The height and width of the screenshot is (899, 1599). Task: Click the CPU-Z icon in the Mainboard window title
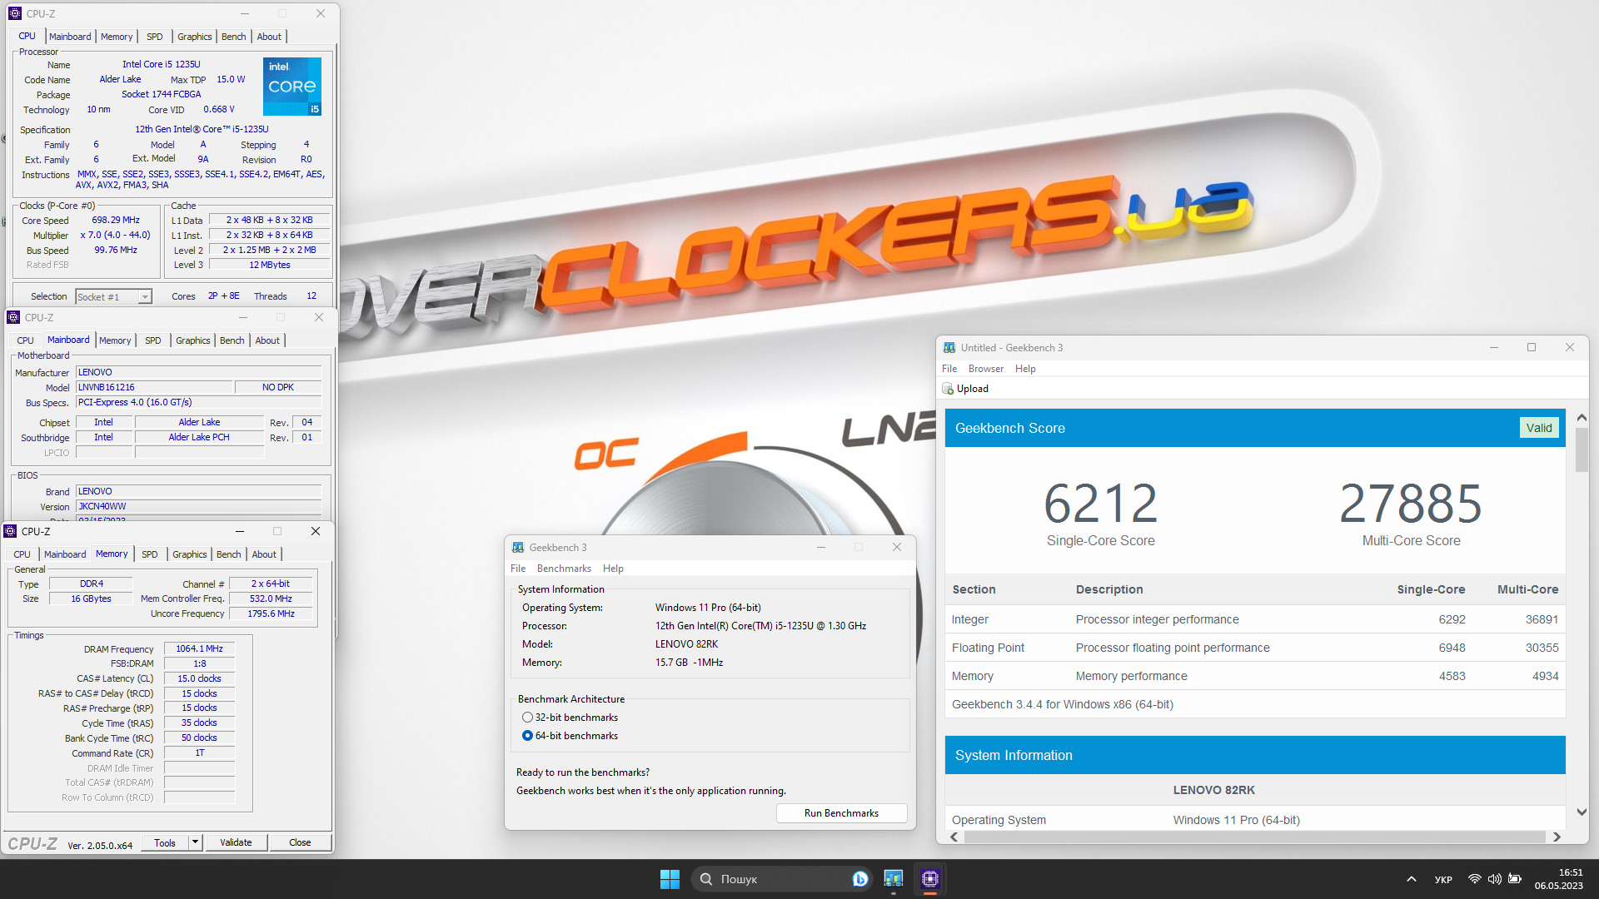click(13, 317)
